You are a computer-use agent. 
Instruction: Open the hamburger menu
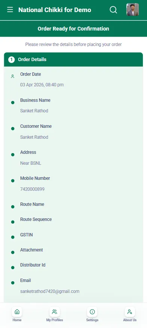tap(10, 10)
